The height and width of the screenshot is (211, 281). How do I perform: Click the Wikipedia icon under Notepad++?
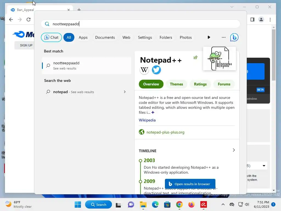144,70
